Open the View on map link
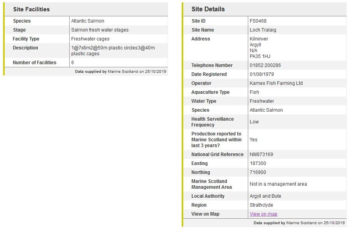This screenshot has height=230, width=349. coord(263,214)
